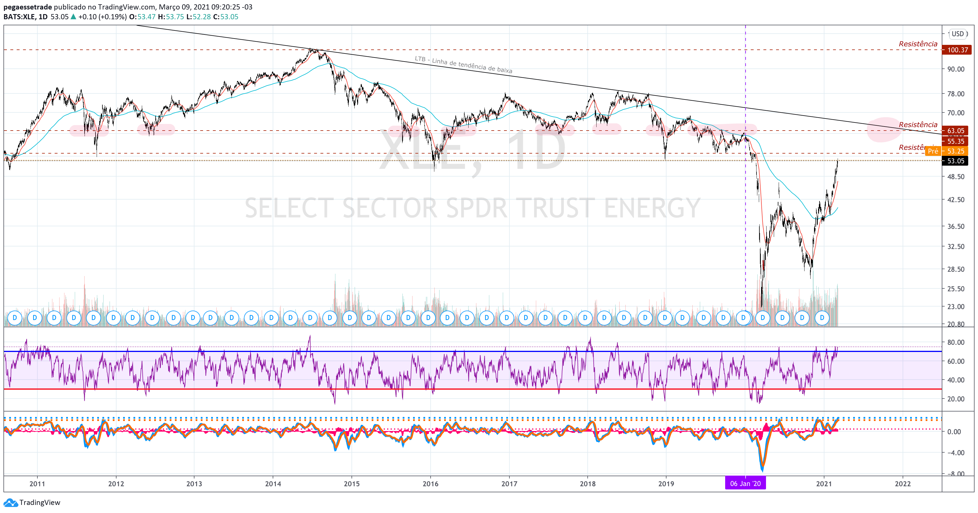Screen dimensions: 978x513
Task: Click the 0.00 MACD axis value
Action: [954, 432]
